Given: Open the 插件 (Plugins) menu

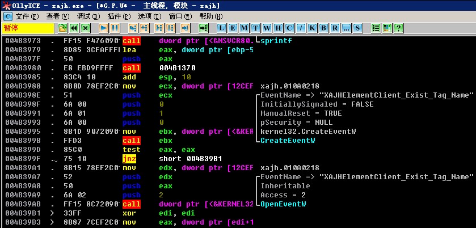Looking at the screenshot, I should tap(119, 16).
